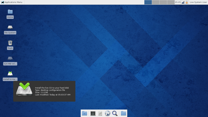Open the application finder magnifier icon

coord(115,113)
